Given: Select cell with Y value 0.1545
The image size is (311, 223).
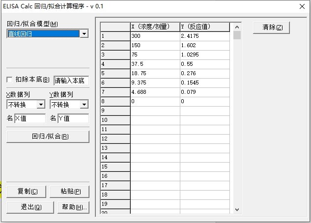Looking at the screenshot, I should click(205, 83).
